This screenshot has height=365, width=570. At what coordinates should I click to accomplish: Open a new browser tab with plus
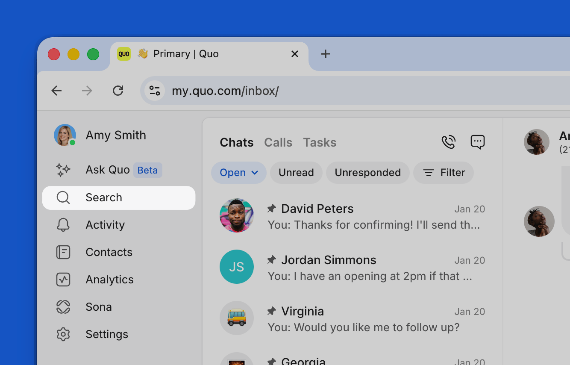tap(326, 54)
